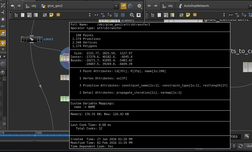
Task: Show tree view in glue_geo2 pane
Action: click(x=16, y=15)
